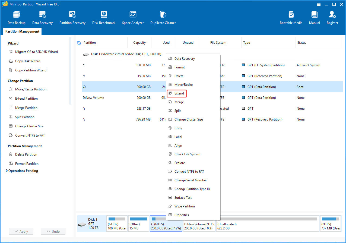Viewport: 346px width, 243px height.
Task: Select Delete Partition in the left panel
Action: (x=23, y=154)
